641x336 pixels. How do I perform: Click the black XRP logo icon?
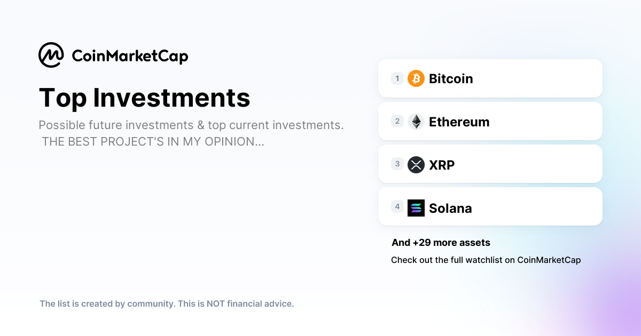[x=416, y=165]
